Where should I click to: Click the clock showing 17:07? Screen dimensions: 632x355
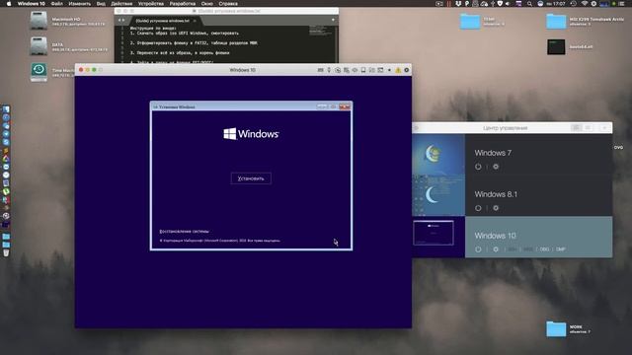coord(556,4)
